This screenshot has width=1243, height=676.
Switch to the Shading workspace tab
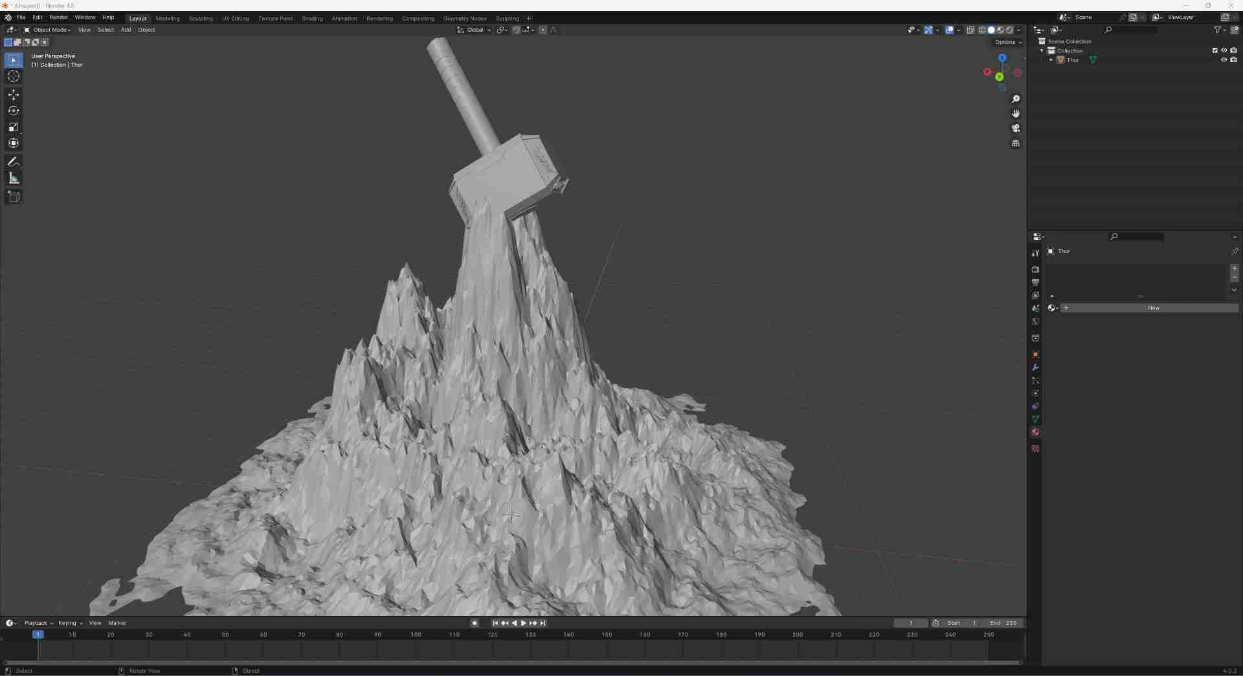pos(312,18)
